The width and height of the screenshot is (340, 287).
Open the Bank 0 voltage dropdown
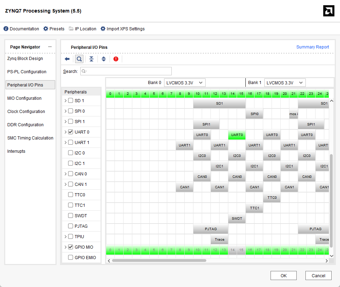click(185, 83)
